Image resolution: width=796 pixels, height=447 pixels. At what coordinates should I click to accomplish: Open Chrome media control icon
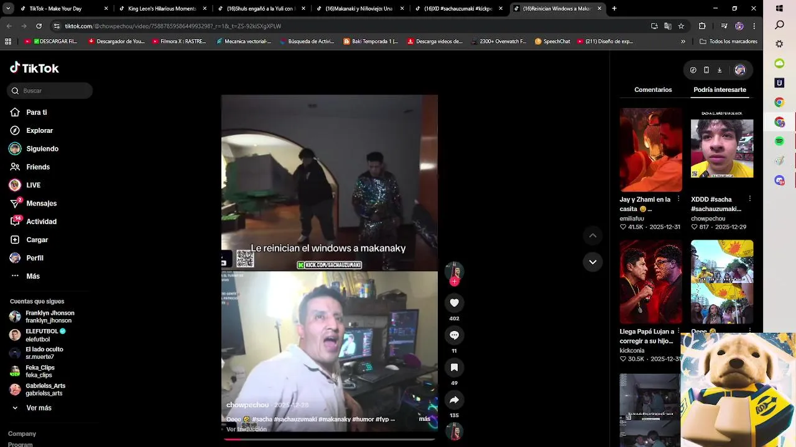pyautogui.click(x=724, y=26)
